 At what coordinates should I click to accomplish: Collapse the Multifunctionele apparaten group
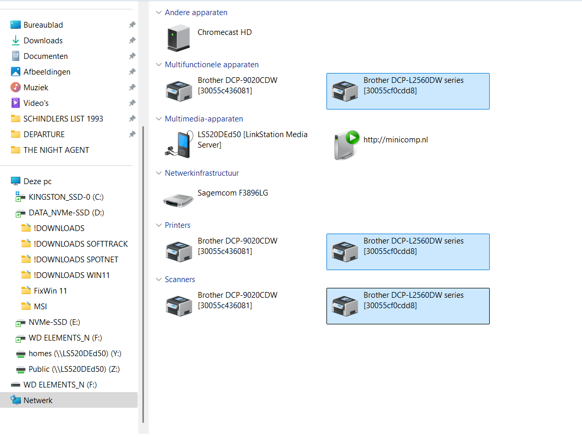159,65
